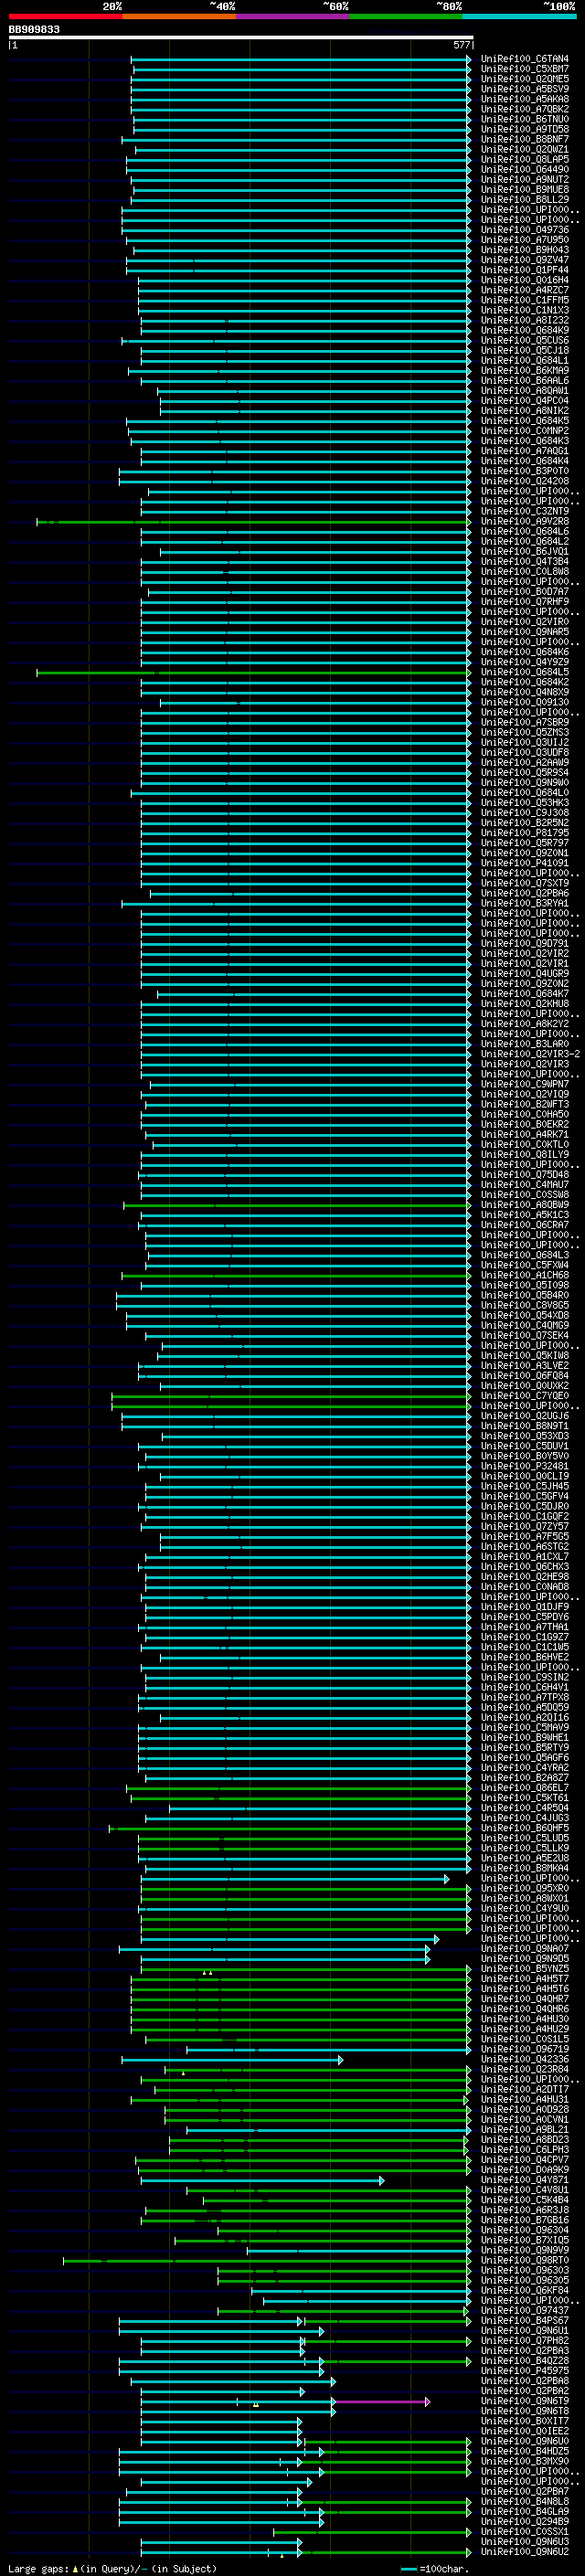Open hit UniRef100_B6TNU0
Screen dimensions: 585x2576
(525, 119)
